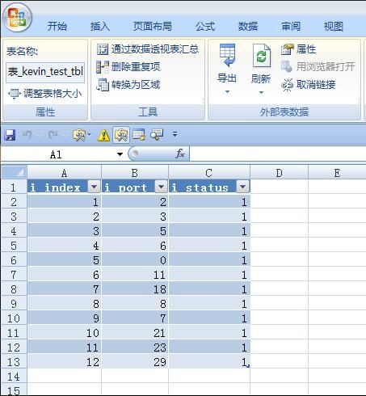This screenshot has width=366, height=396.
Task: Click the select-all corner button
Action: pyautogui.click(x=14, y=172)
